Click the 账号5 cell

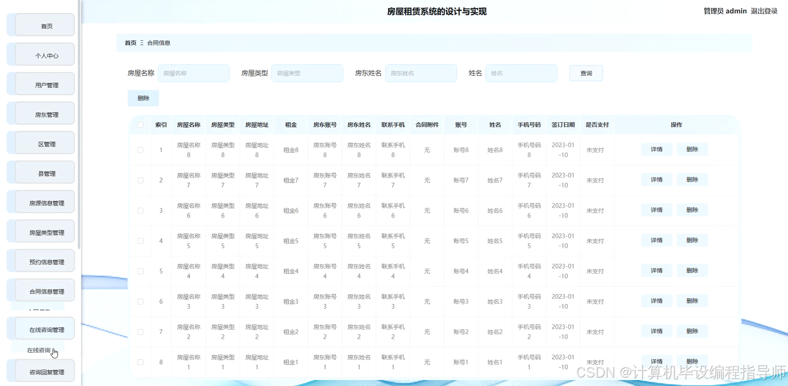(461, 241)
